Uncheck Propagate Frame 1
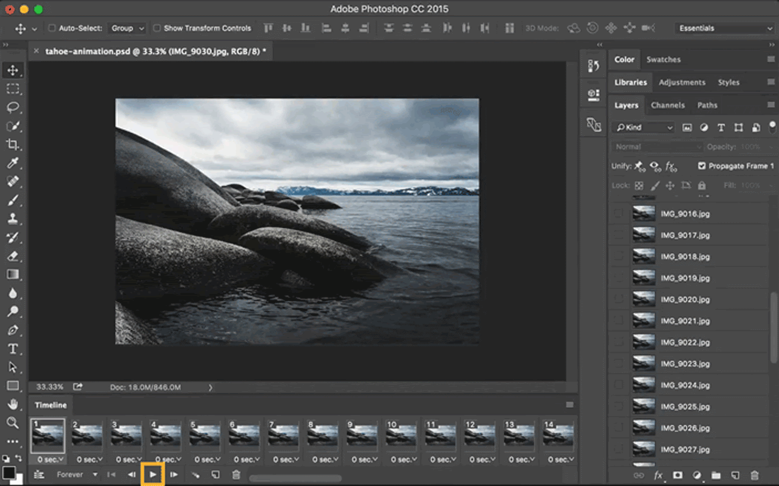Viewport: 779px width, 486px height. click(x=702, y=166)
